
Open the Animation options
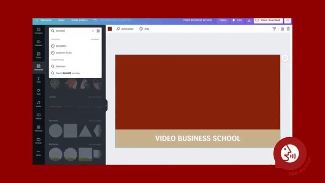[x=125, y=29]
